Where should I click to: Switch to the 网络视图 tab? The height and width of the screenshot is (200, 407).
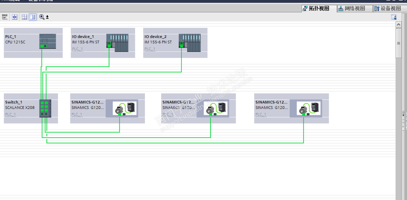[x=355, y=8]
